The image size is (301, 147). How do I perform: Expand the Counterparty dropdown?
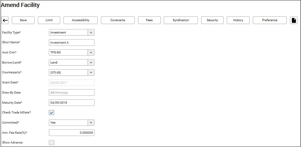[x=91, y=73]
